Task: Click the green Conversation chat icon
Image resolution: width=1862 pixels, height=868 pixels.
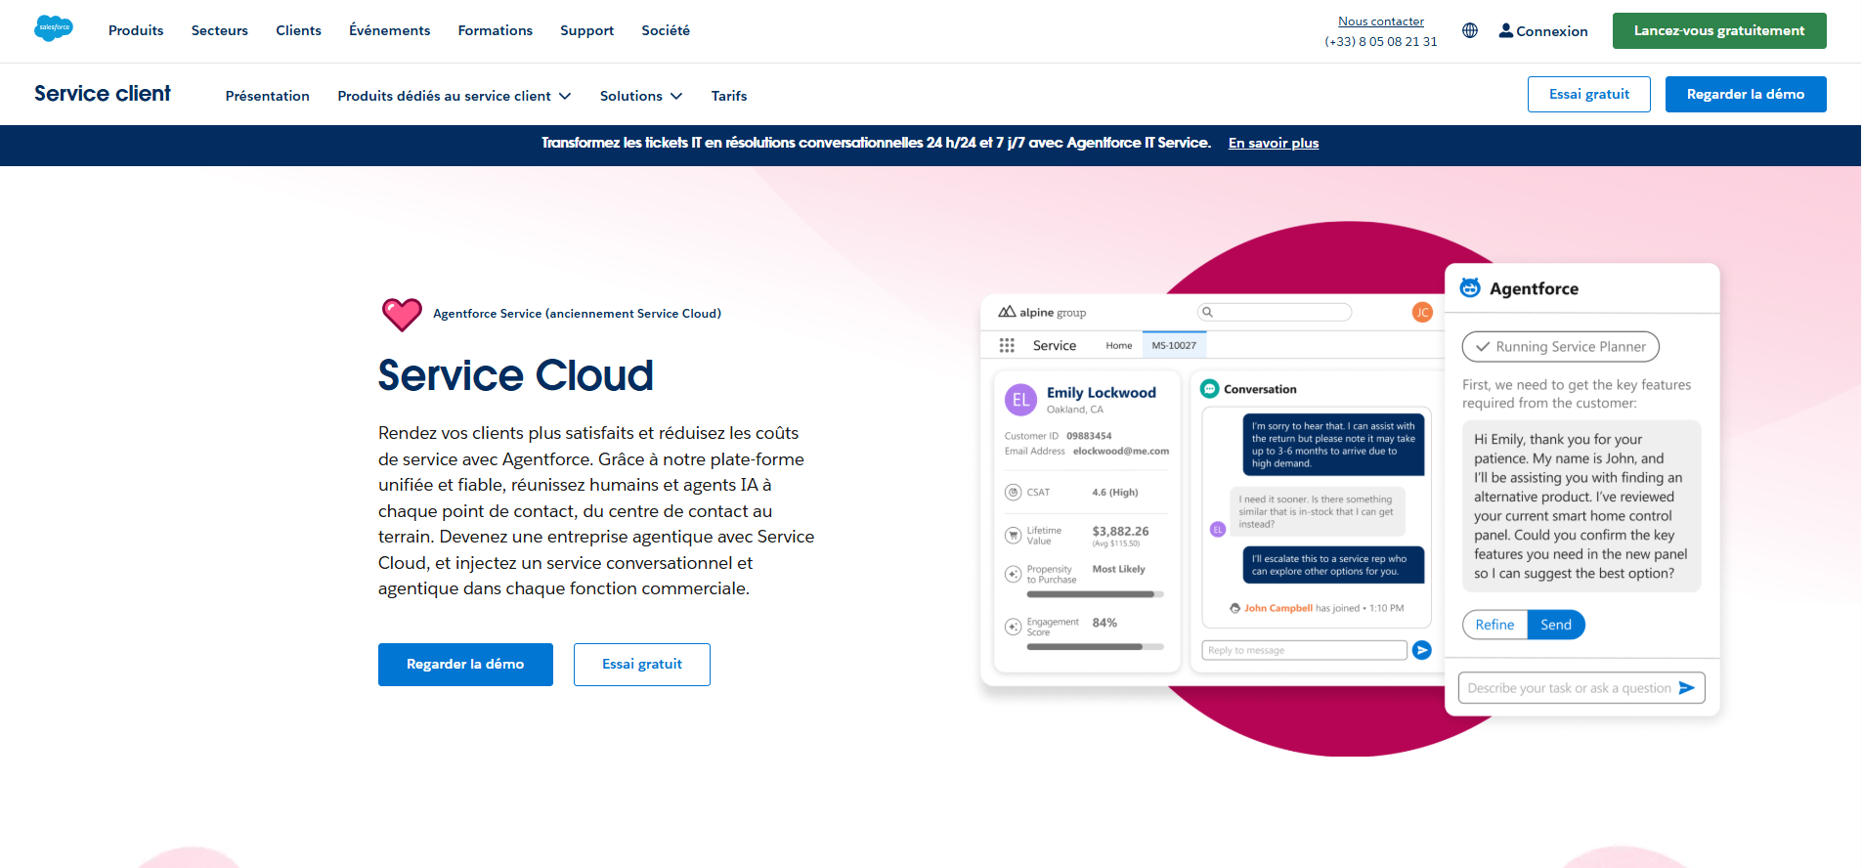Action: point(1209,388)
